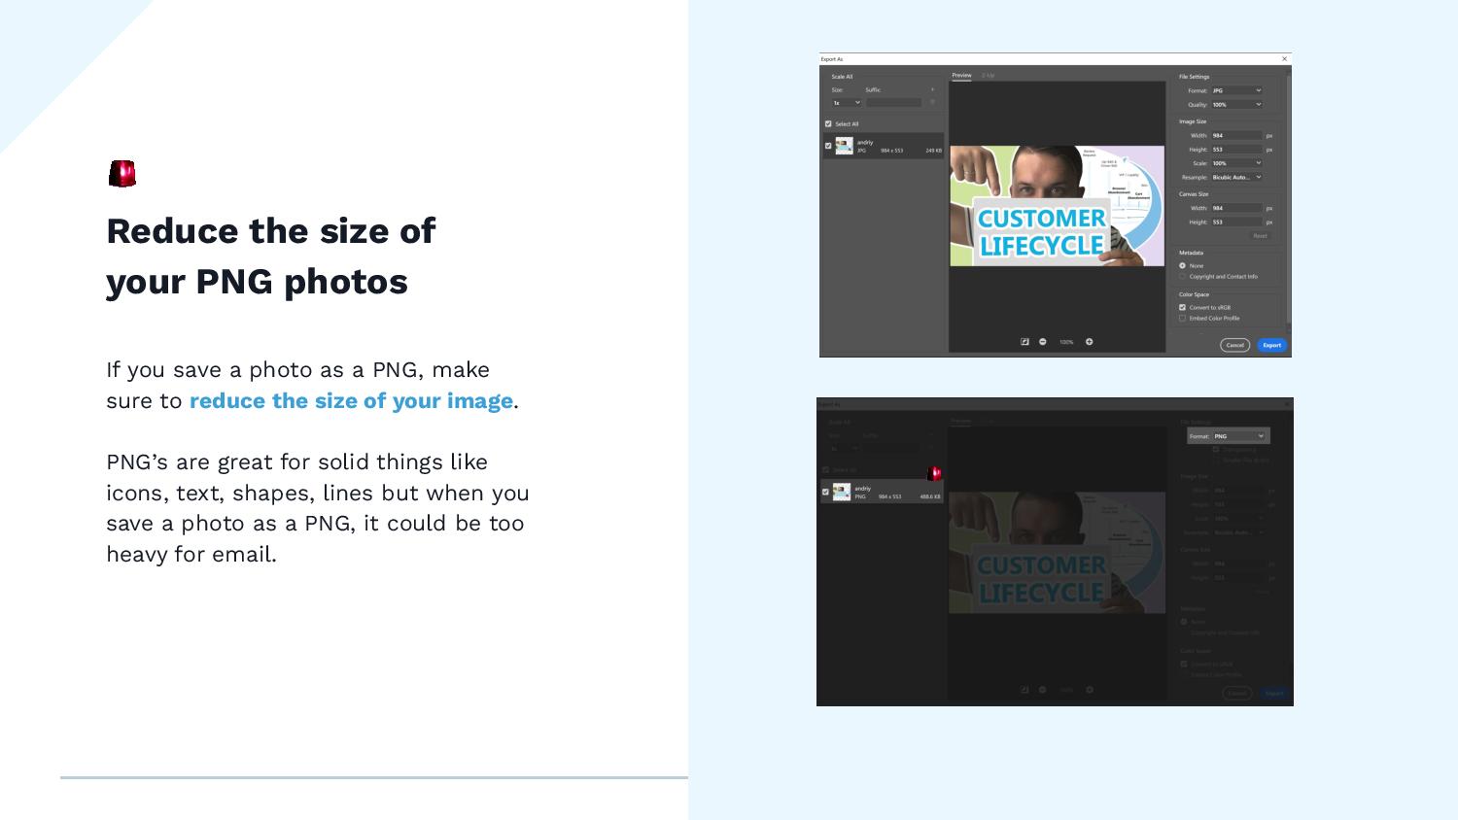Click the Cancel button in dimmed PNG dialog
This screenshot has height=820, width=1458.
[x=1236, y=693]
